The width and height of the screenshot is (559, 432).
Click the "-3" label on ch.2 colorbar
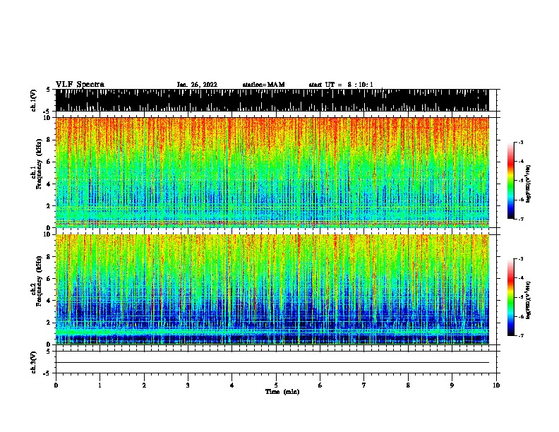[520, 259]
